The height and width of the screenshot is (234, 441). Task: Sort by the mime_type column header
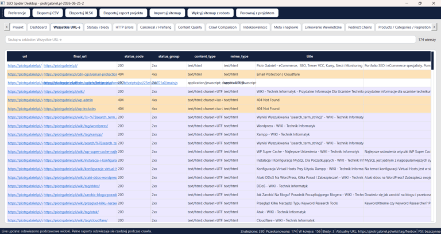[x=239, y=56]
